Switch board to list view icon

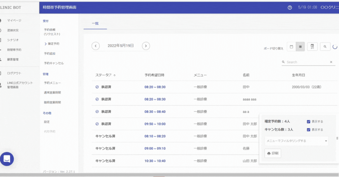click(300, 47)
